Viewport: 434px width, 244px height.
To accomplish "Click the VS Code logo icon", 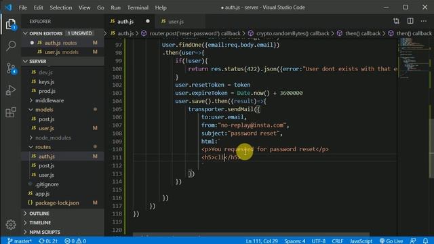I will pos(8,7).
